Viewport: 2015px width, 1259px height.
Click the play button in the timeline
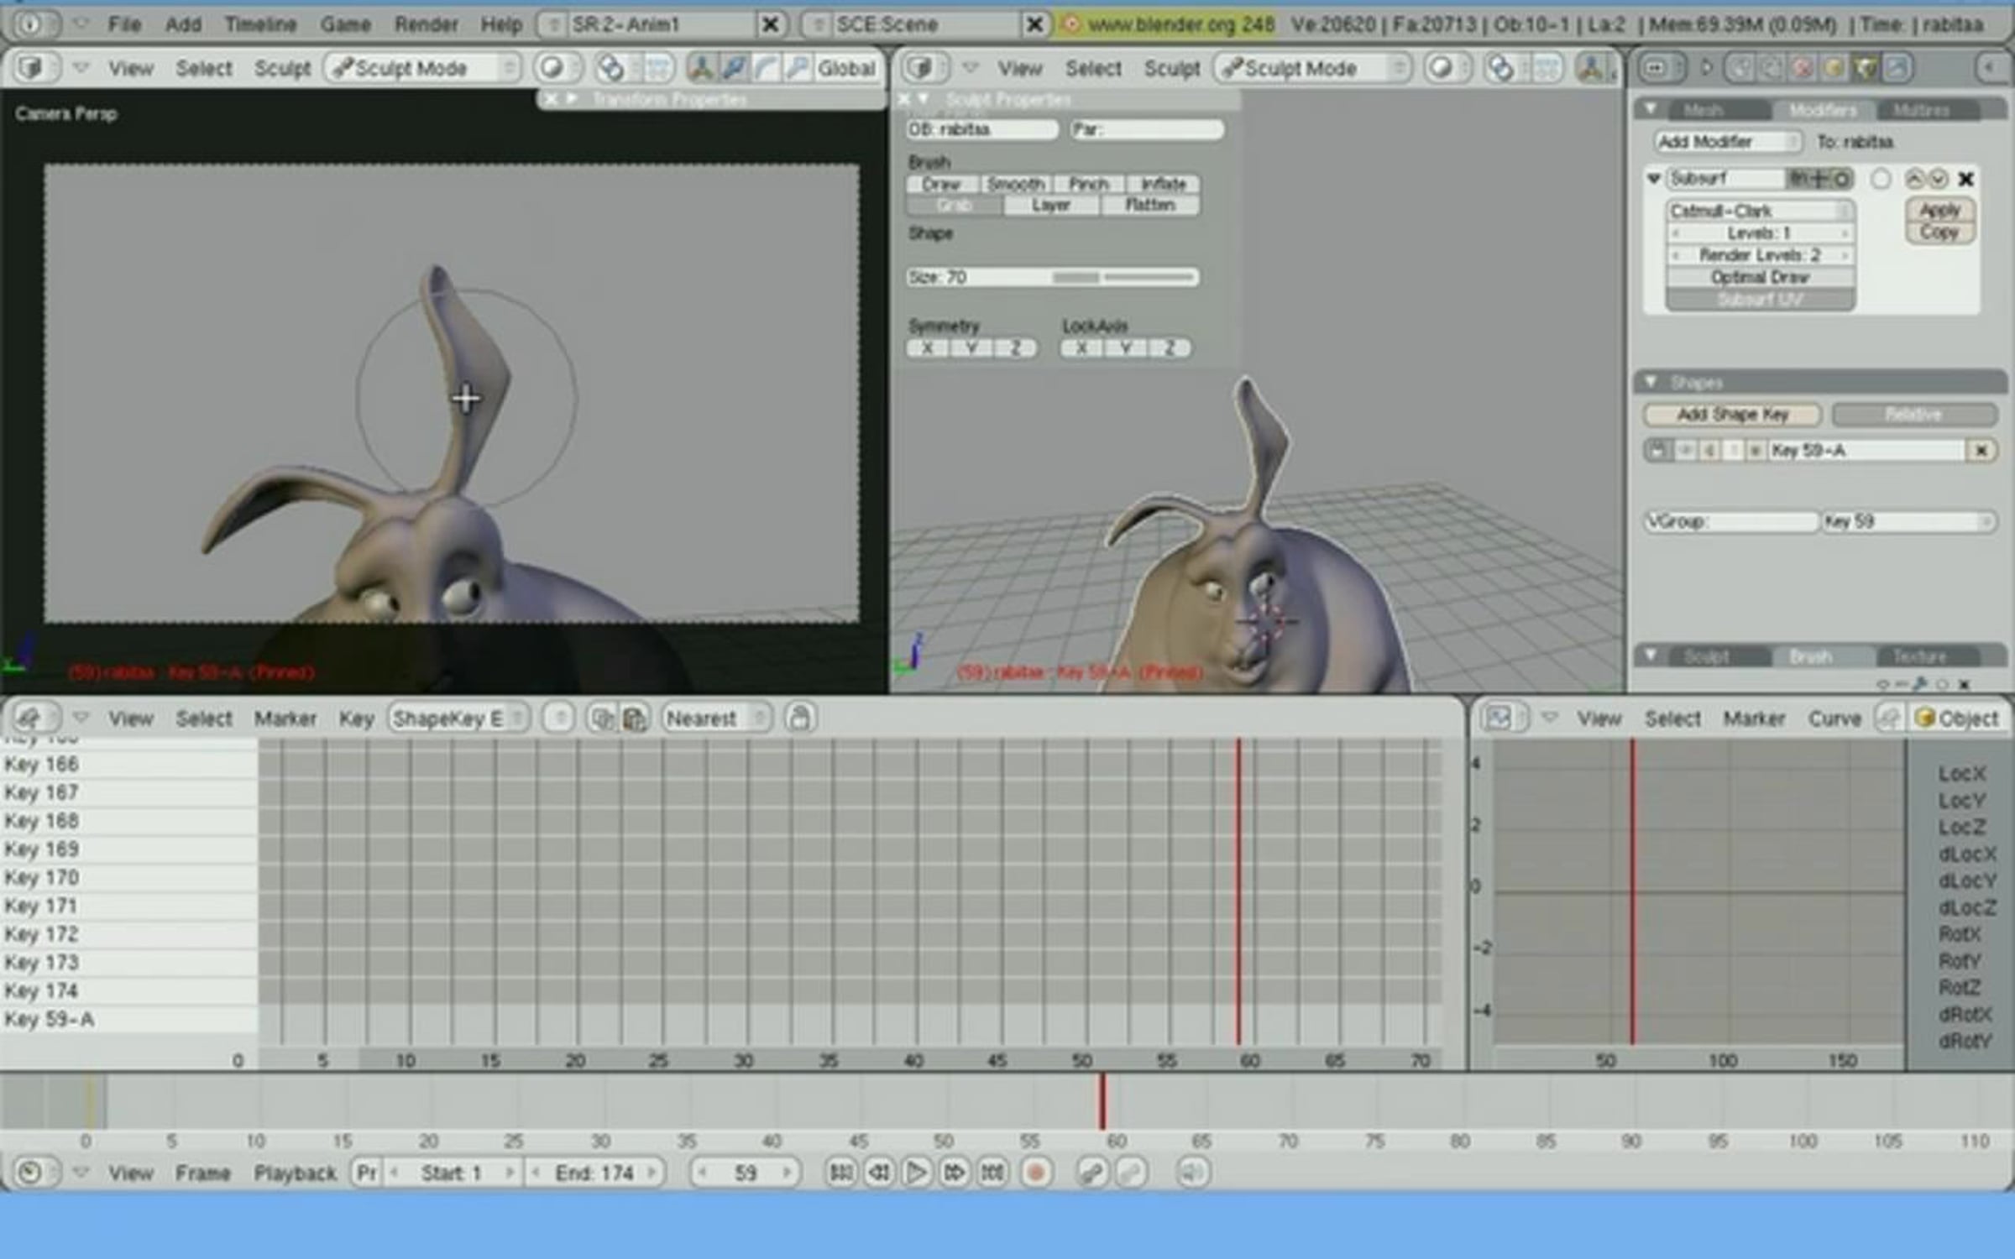click(x=916, y=1172)
